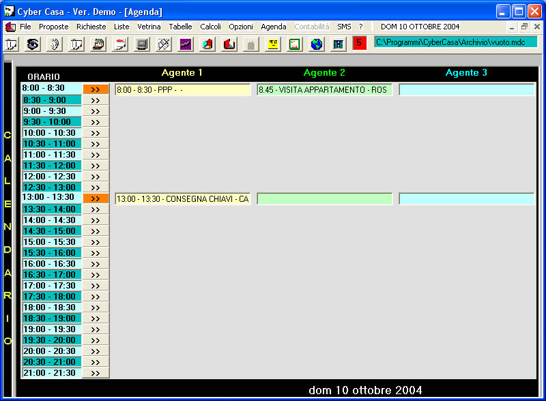Click the first notepad-with-pen toolbar icon

coord(12,44)
